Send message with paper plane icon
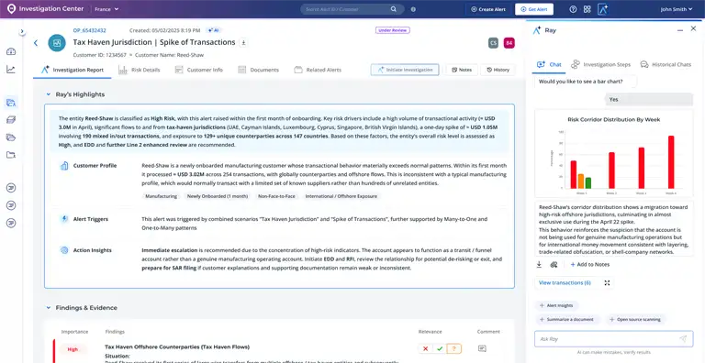Viewport: 705px width, 363px height. 683,339
